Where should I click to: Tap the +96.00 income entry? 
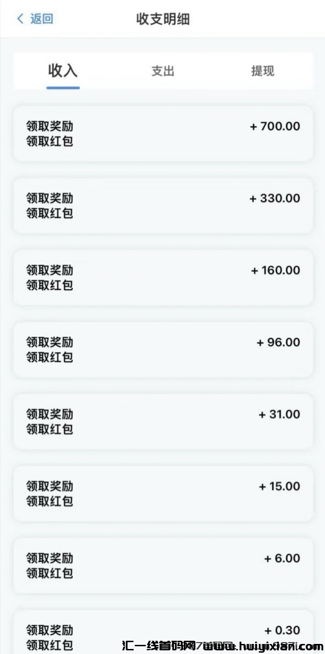click(x=163, y=349)
